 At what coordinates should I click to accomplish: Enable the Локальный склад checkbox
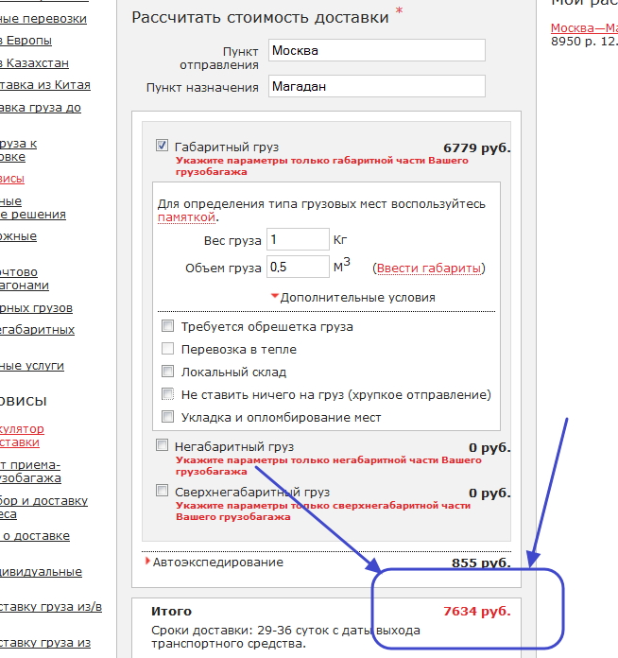[x=168, y=372]
